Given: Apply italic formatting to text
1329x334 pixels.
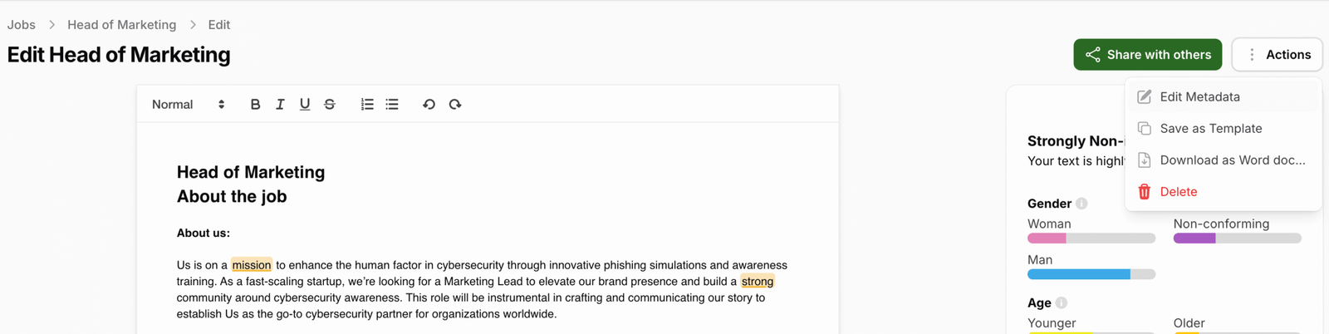Looking at the screenshot, I should 280,105.
